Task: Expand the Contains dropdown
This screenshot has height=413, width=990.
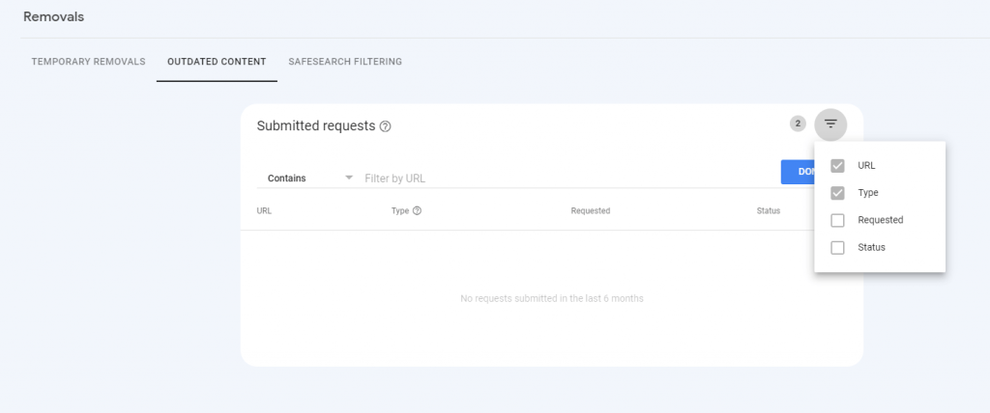Action: coord(310,179)
